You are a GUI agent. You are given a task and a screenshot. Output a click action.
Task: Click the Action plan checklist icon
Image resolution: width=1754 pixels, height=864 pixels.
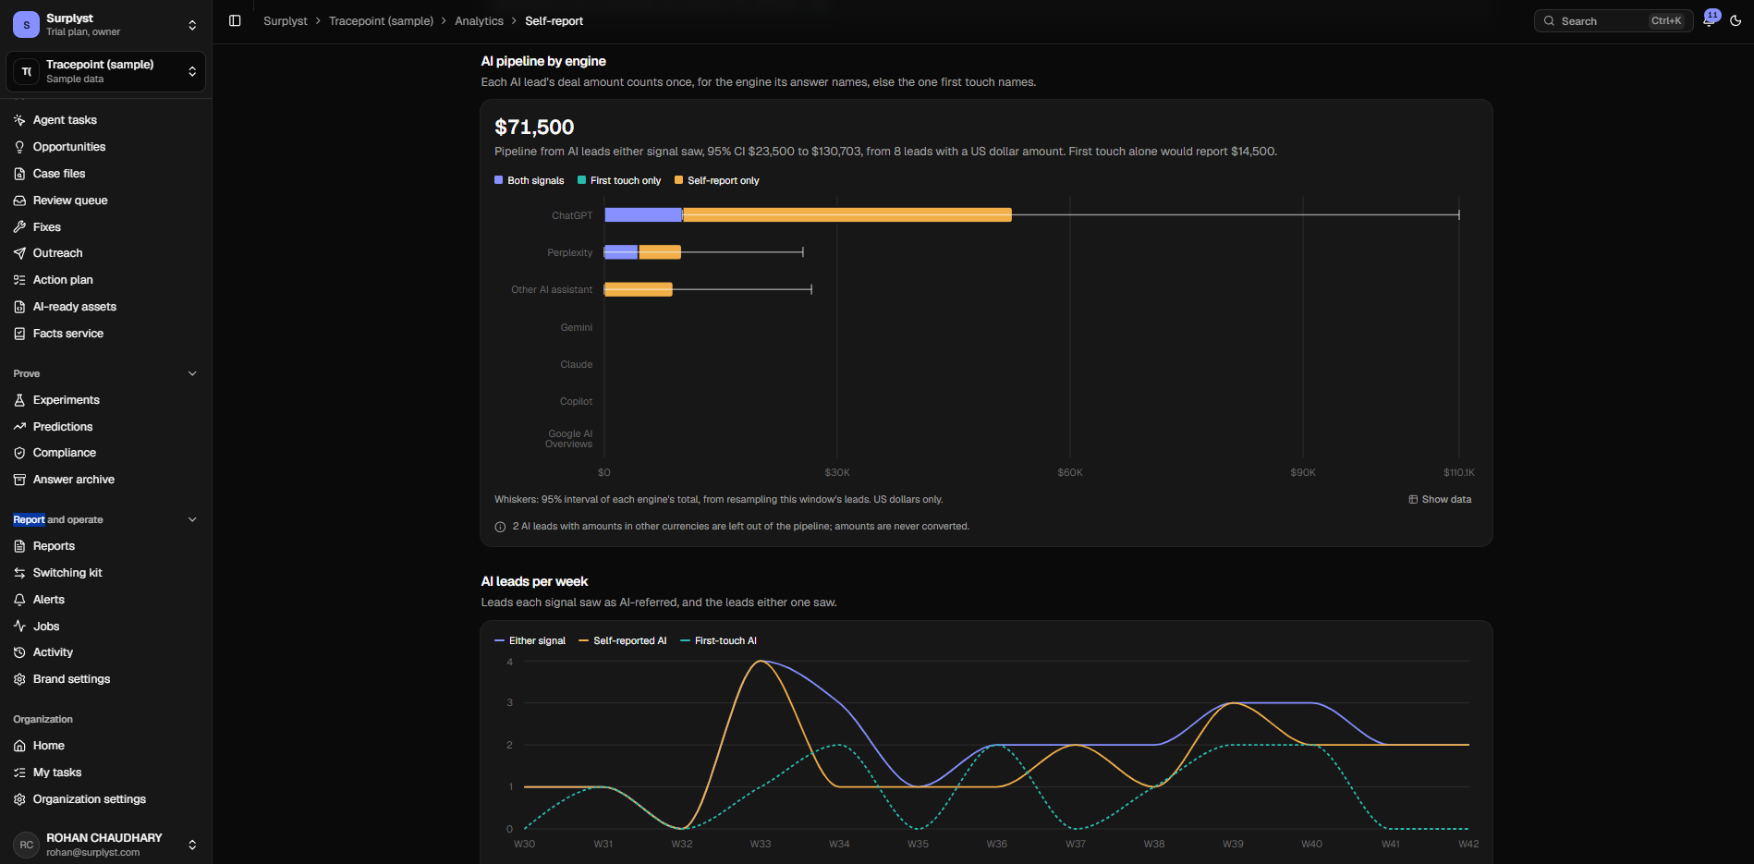pos(19,280)
